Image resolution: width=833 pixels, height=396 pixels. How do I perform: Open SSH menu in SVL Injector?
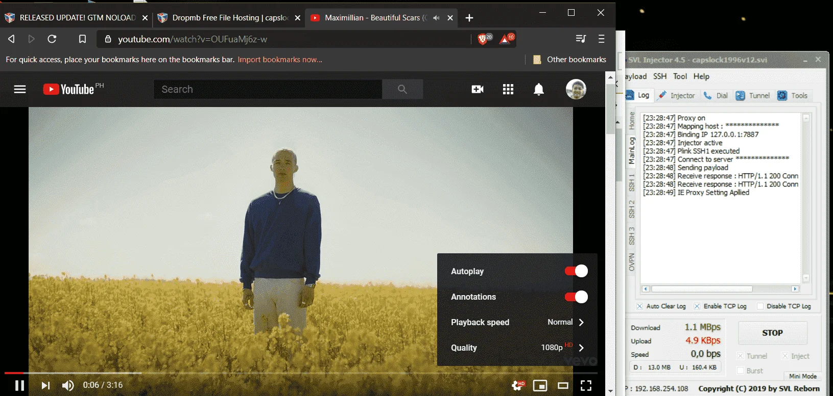[x=660, y=76]
